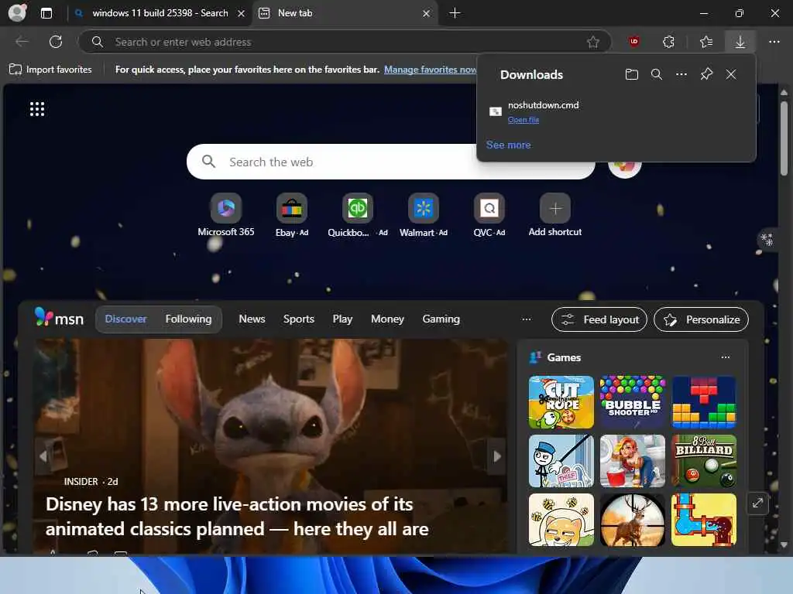This screenshot has height=594, width=793.
Task: Expand the feed with arrows icon
Action: (x=757, y=503)
